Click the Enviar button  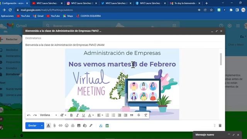[x=32, y=125]
